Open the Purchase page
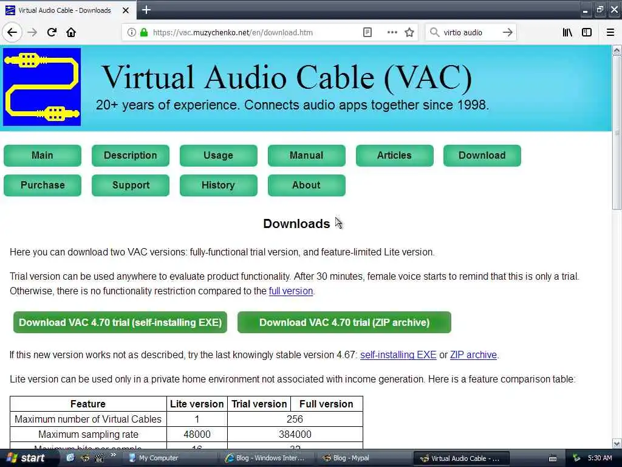Screen dimensions: 622x467 pos(43,185)
